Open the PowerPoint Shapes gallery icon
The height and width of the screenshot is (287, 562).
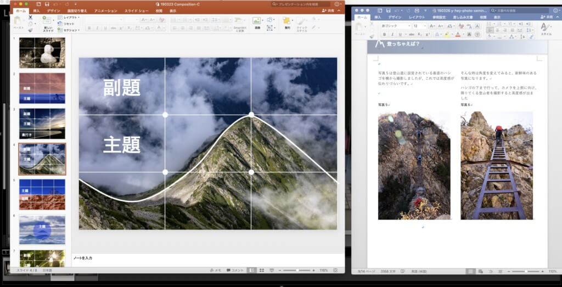pos(270,20)
